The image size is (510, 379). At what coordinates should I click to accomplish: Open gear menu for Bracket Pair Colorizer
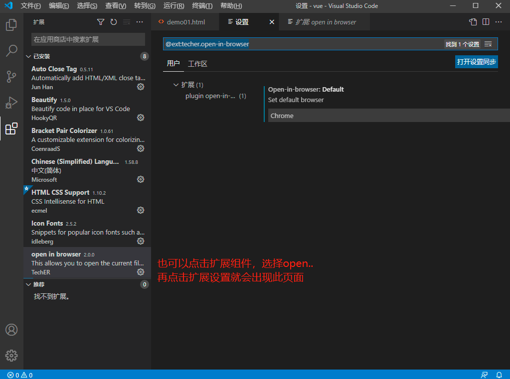(x=141, y=148)
